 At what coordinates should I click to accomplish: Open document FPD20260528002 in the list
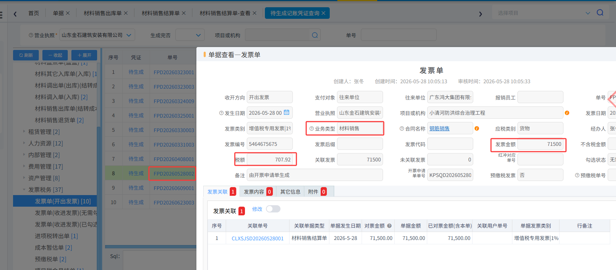[x=174, y=173]
